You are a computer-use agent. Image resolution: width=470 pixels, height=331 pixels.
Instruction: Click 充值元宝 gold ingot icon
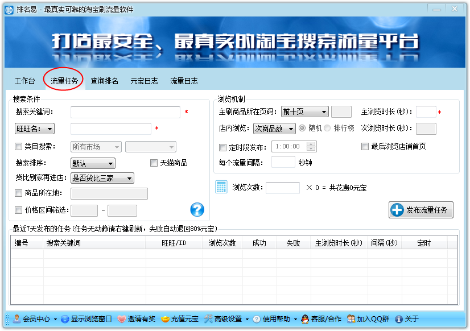coord(165,319)
